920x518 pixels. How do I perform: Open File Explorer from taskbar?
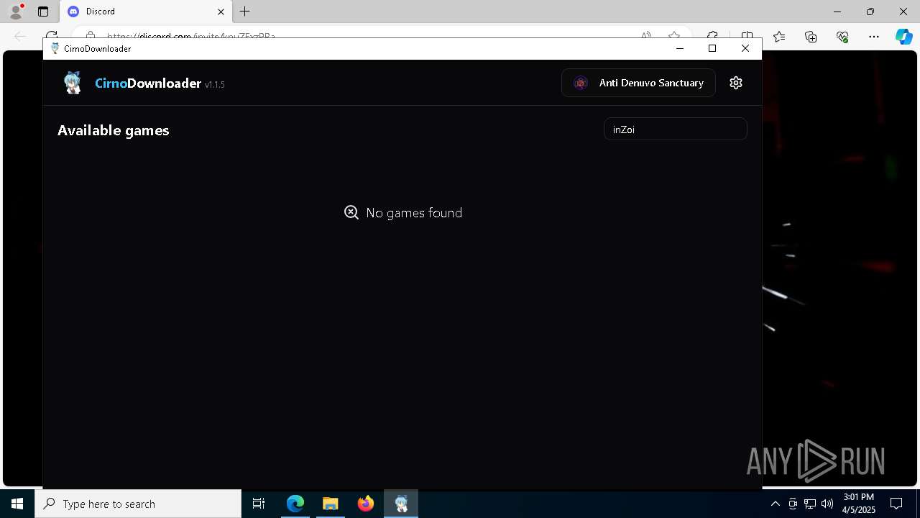coord(331,504)
